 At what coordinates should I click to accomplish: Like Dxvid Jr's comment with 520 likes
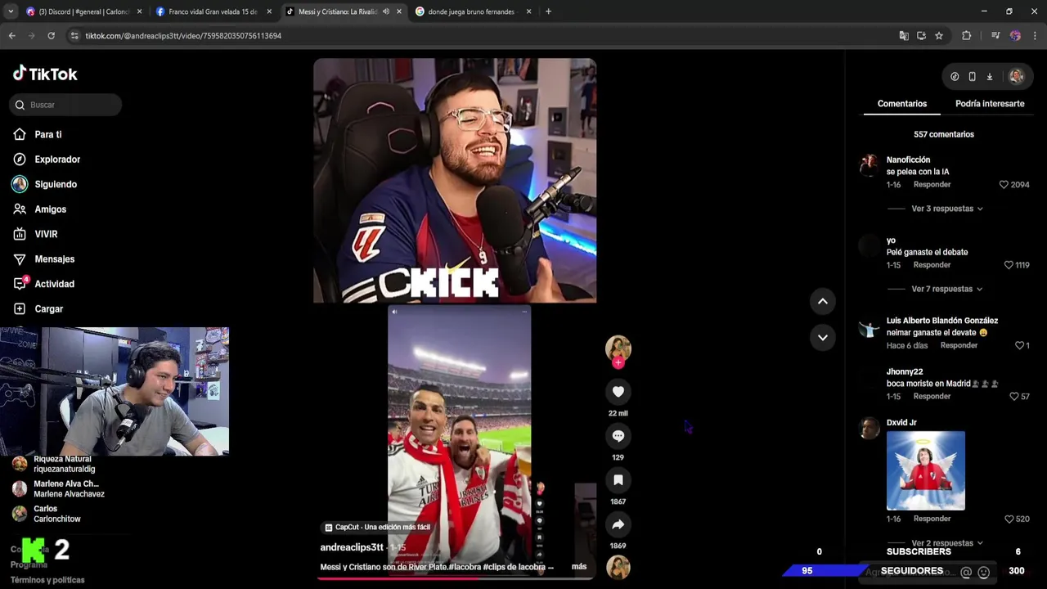coord(1009,519)
